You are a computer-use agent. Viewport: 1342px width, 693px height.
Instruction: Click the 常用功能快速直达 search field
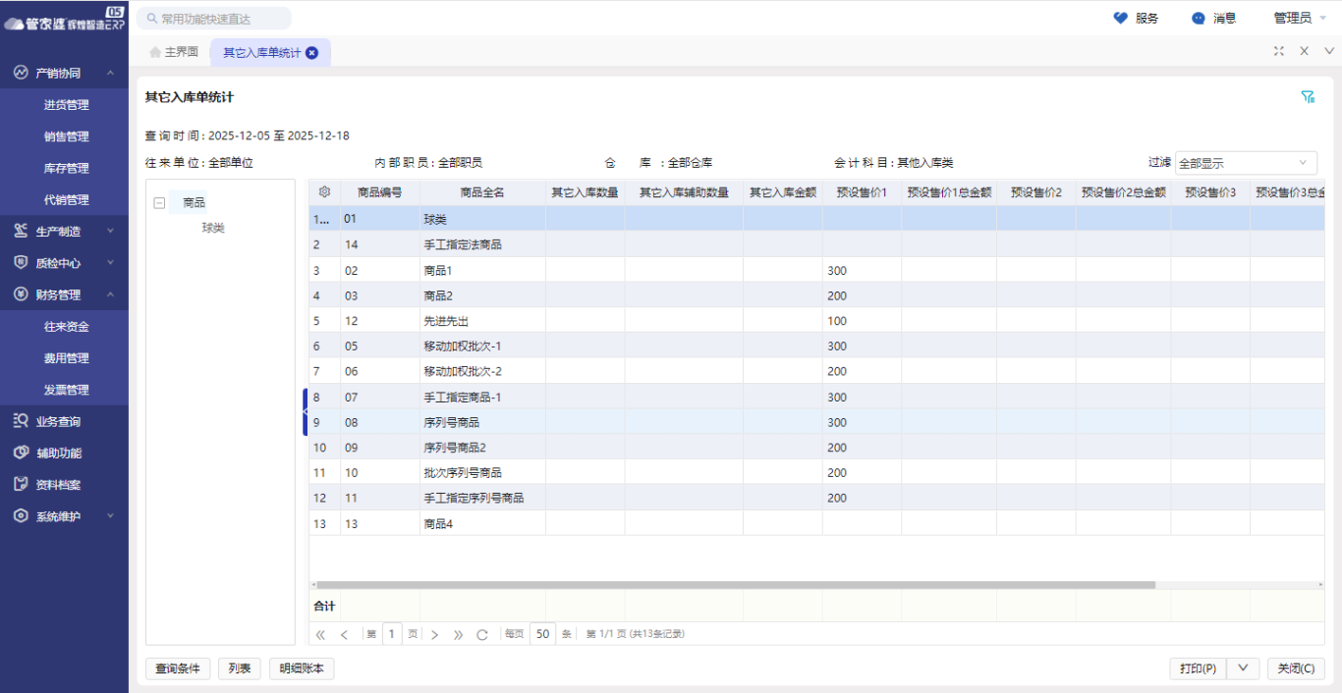(x=214, y=19)
